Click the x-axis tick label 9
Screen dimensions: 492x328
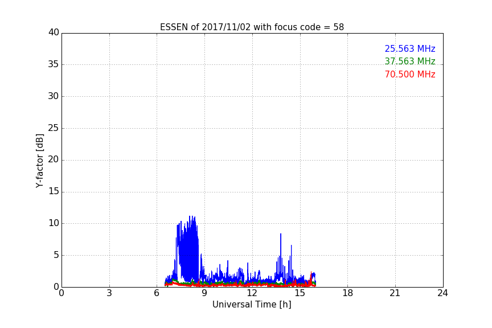point(204,293)
